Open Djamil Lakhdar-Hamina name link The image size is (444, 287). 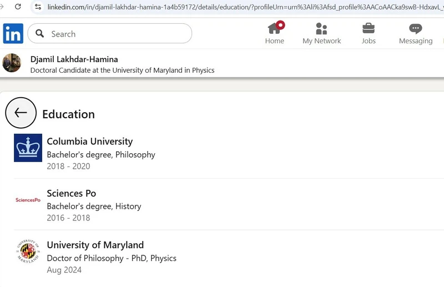tap(74, 59)
